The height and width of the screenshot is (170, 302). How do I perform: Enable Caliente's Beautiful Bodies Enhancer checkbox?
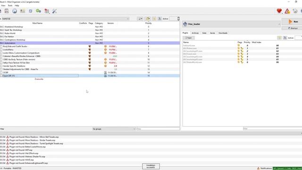(1, 56)
